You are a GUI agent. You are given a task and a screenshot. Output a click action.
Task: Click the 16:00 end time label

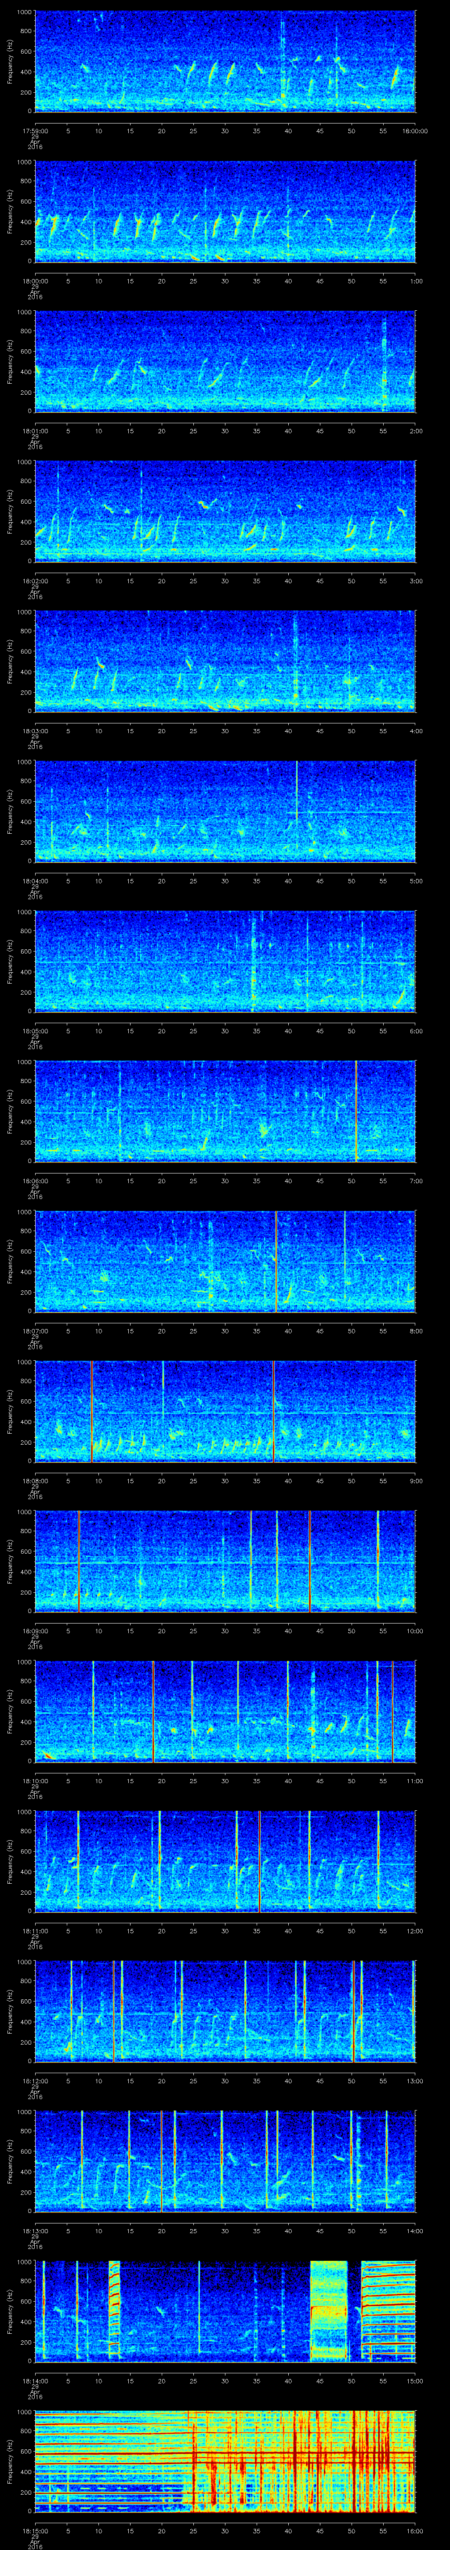(x=414, y=2530)
